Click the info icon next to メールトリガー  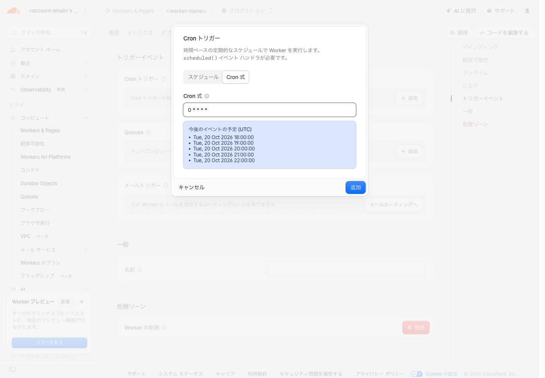click(x=166, y=186)
